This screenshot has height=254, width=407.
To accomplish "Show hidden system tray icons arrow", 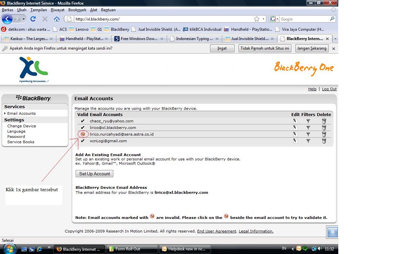I will coord(293,249).
